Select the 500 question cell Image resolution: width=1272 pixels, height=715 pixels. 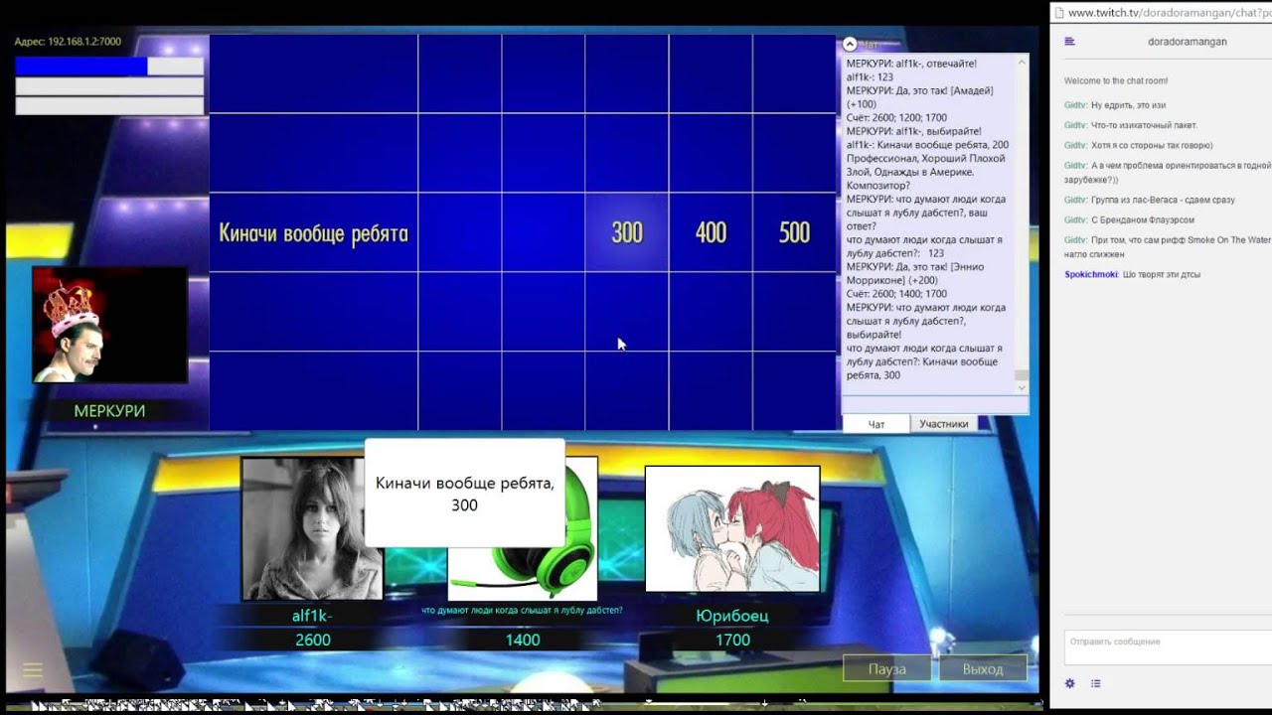point(794,232)
